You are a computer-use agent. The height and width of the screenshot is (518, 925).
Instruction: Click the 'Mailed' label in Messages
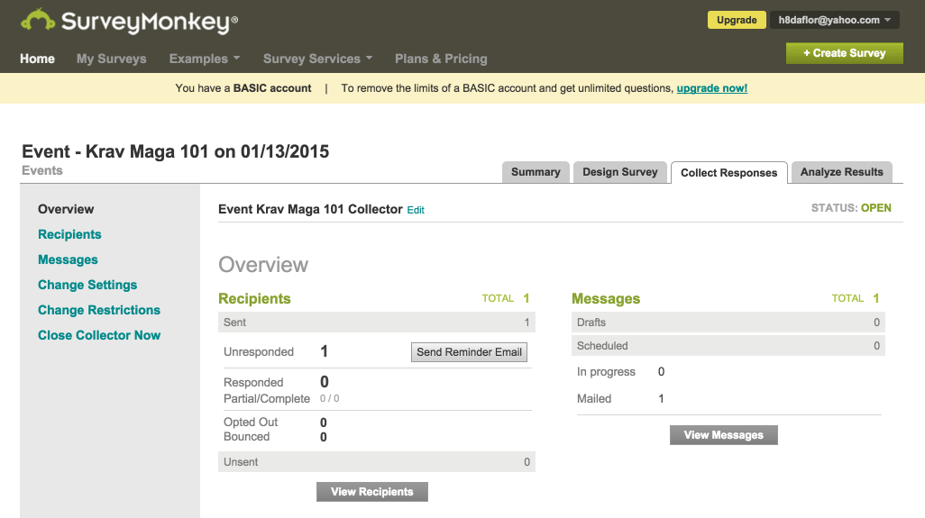click(x=594, y=399)
